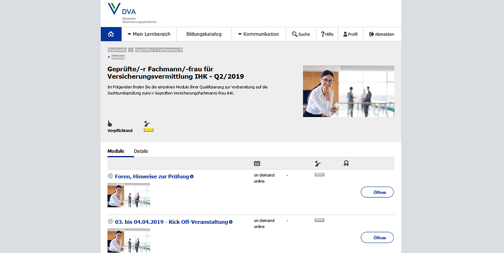Click module icon beside Foren, Hinweise
This screenshot has height=253, width=504.
click(111, 176)
